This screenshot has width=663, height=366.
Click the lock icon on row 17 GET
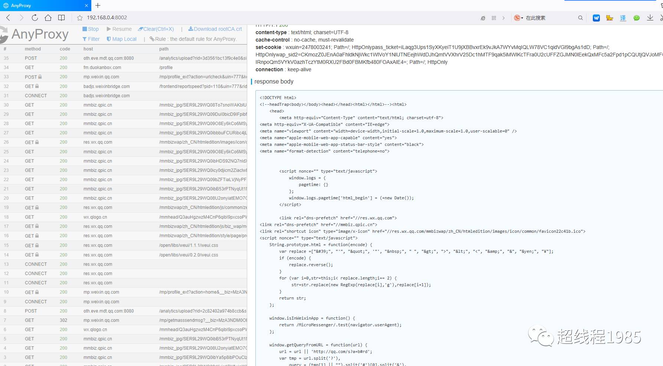(37, 226)
